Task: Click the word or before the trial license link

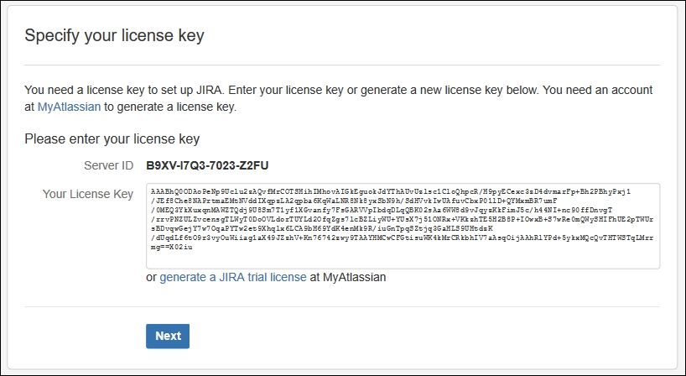Action: tap(152, 278)
